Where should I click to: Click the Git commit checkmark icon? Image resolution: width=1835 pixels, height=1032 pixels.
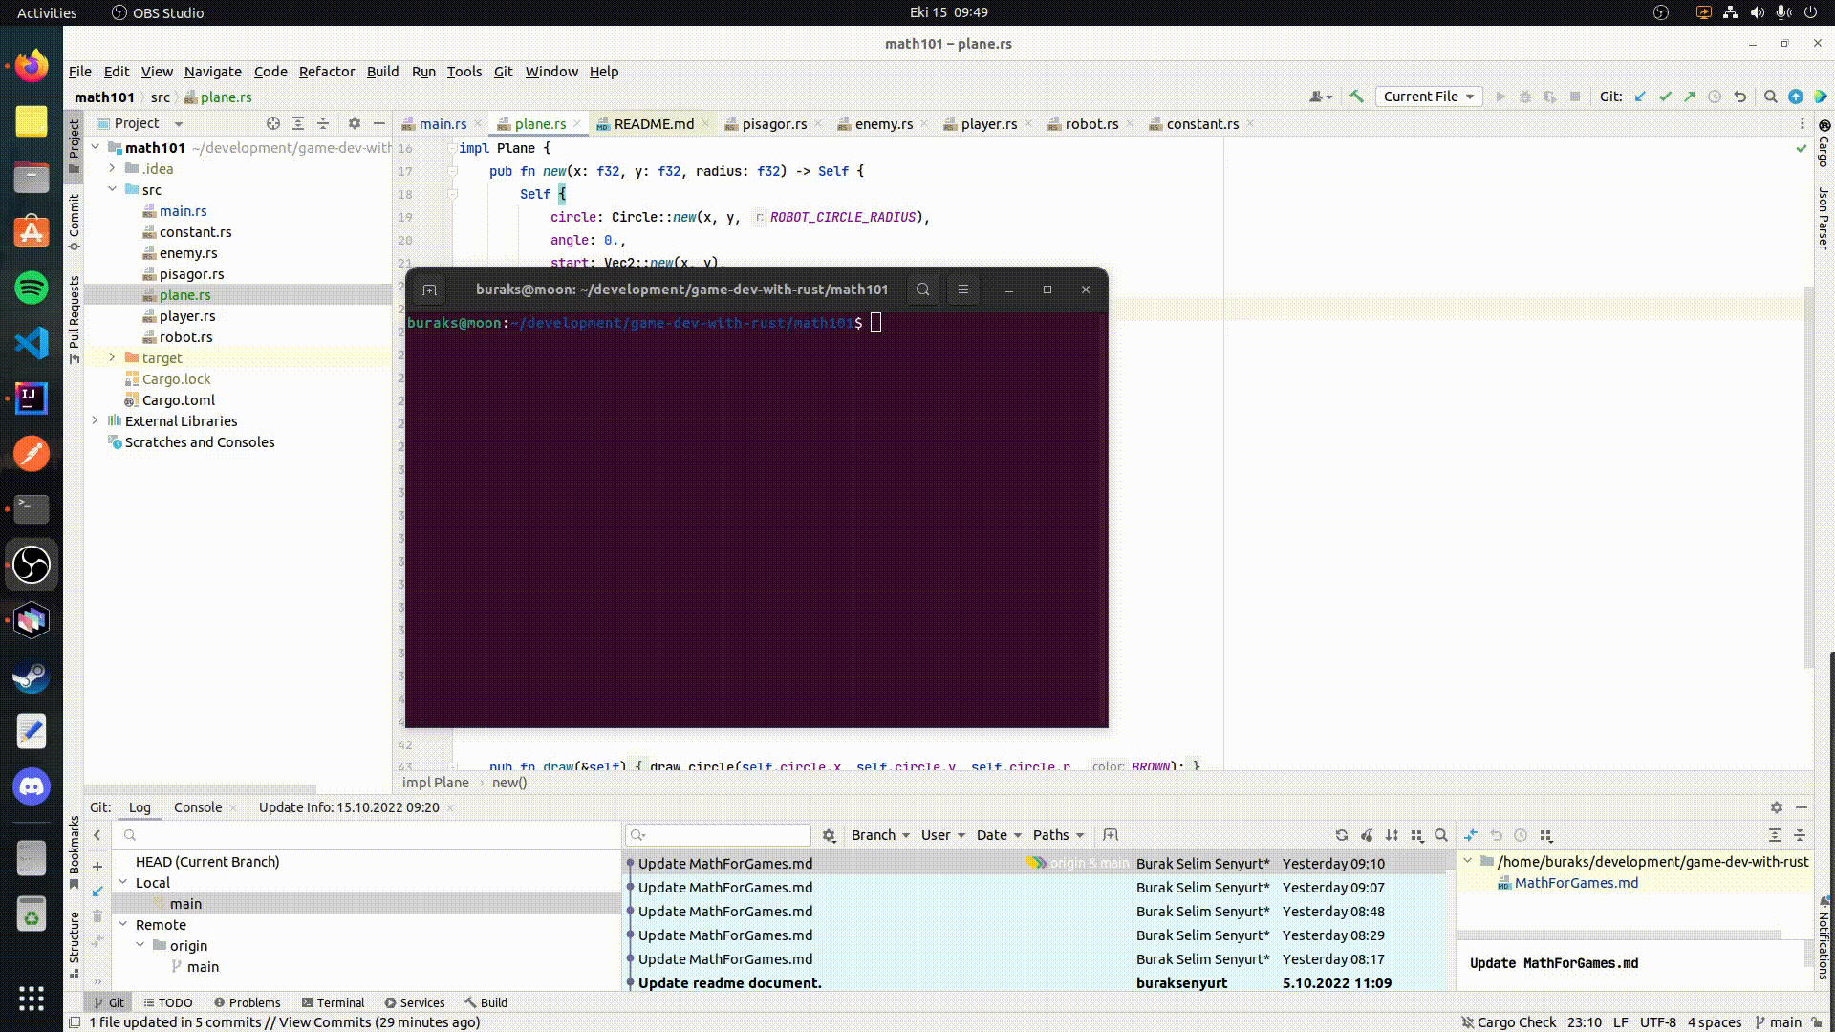(x=1665, y=97)
